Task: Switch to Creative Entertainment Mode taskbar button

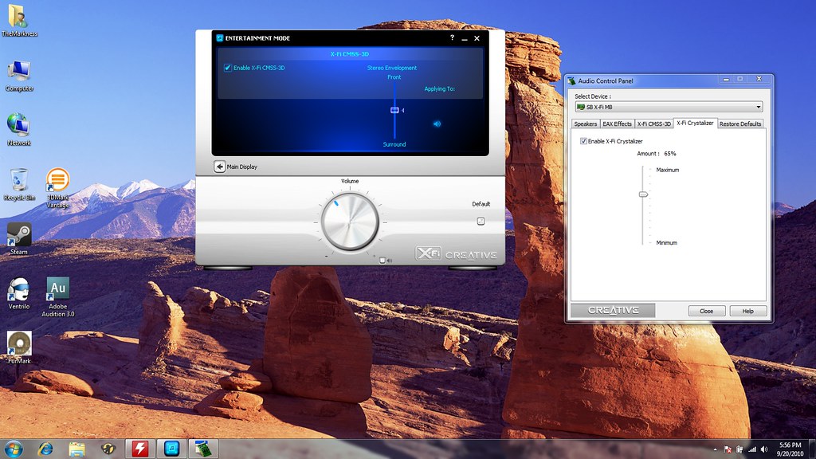Action: coord(171,449)
